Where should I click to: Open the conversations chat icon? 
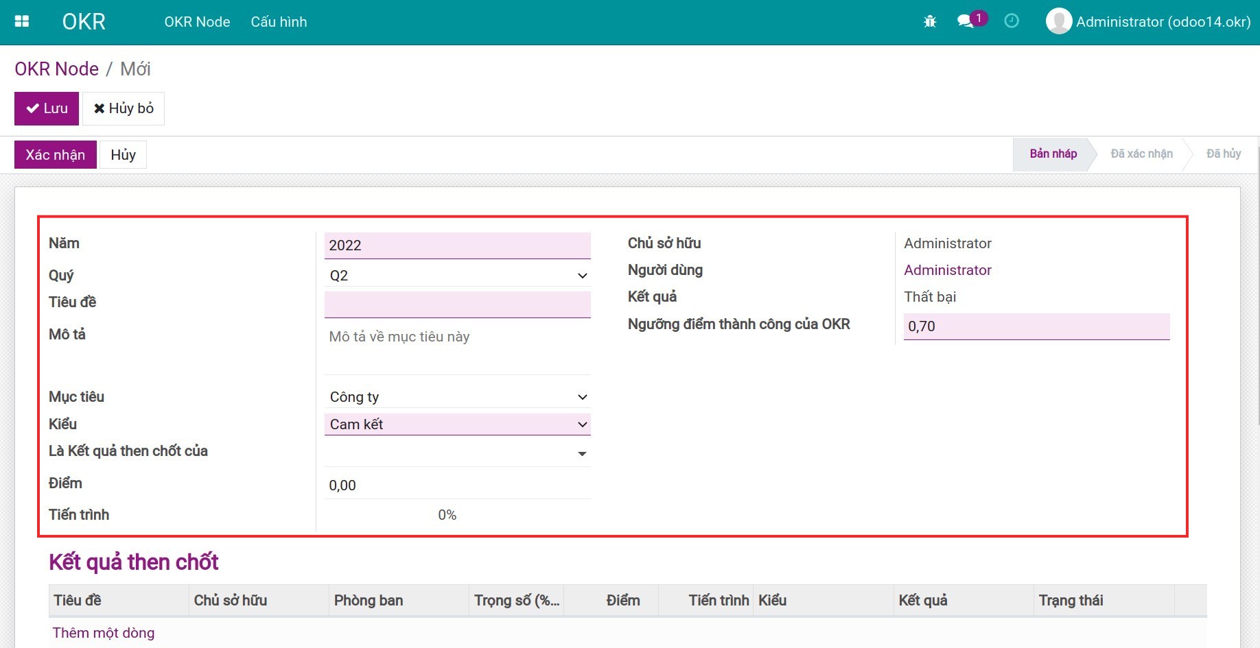point(966,22)
